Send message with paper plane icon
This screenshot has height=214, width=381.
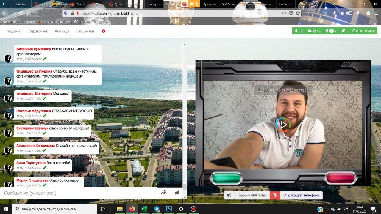click(177, 193)
